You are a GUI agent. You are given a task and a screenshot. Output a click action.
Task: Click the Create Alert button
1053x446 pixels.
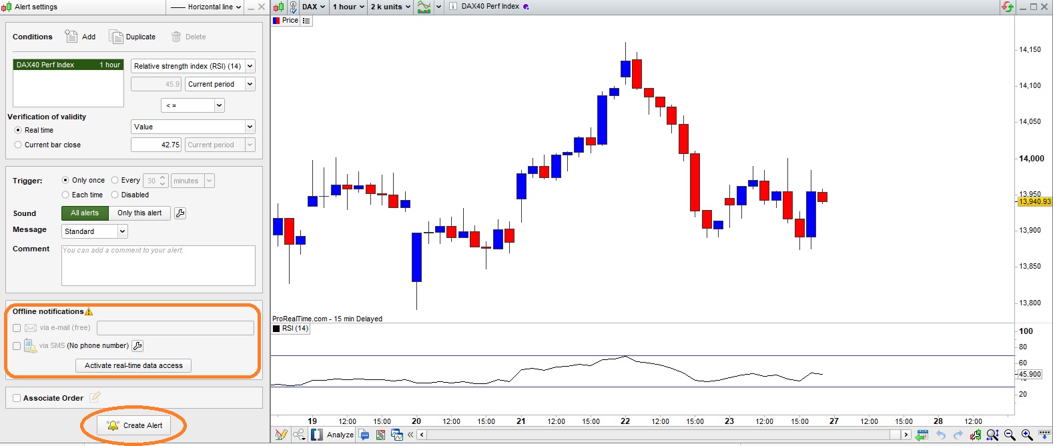pyautogui.click(x=134, y=425)
